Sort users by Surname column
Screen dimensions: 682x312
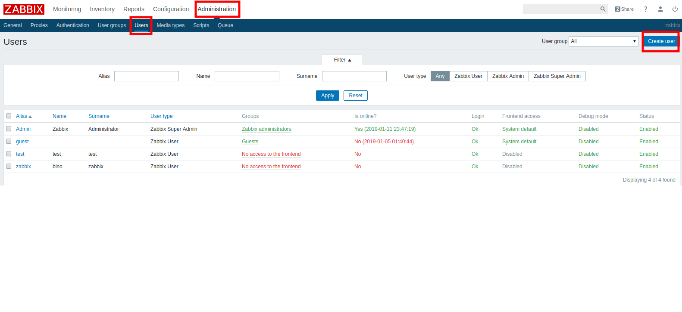(x=99, y=116)
